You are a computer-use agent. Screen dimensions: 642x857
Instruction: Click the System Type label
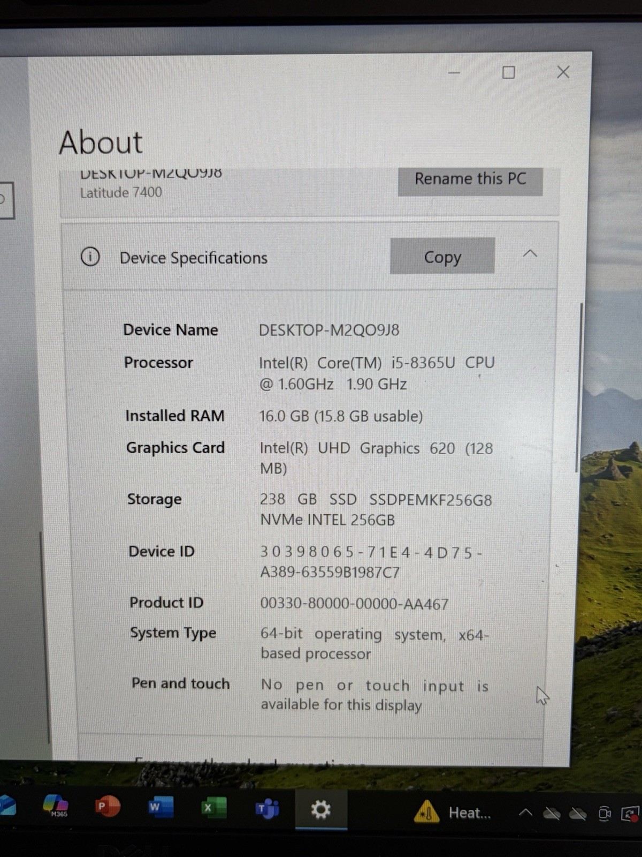pos(173,633)
